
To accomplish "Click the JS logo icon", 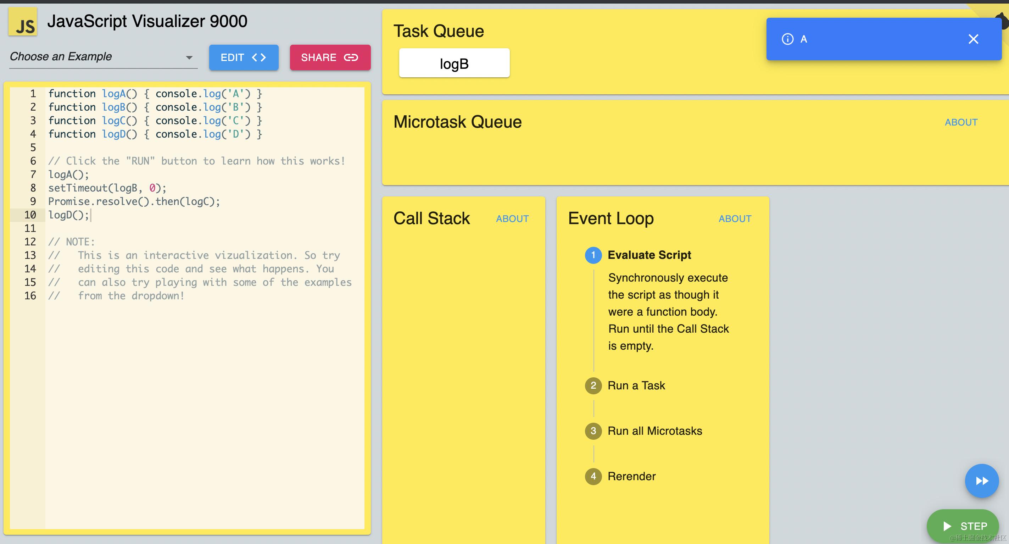I will click(23, 22).
